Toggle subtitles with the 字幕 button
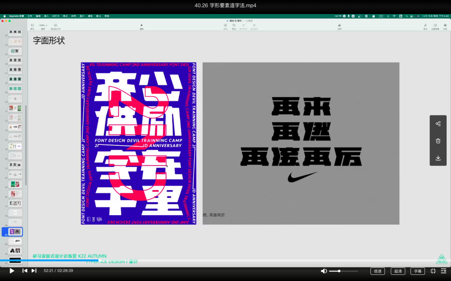Screen dimensions: 451x281 pos(418,271)
